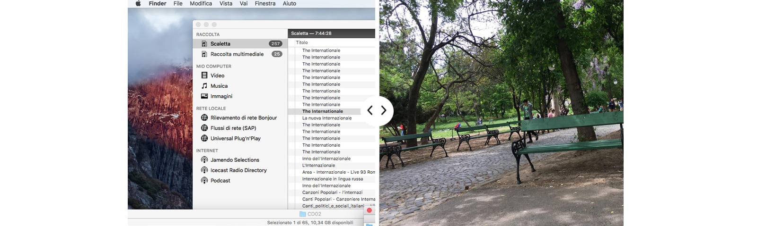Open the Immagini pictures icon

[204, 96]
